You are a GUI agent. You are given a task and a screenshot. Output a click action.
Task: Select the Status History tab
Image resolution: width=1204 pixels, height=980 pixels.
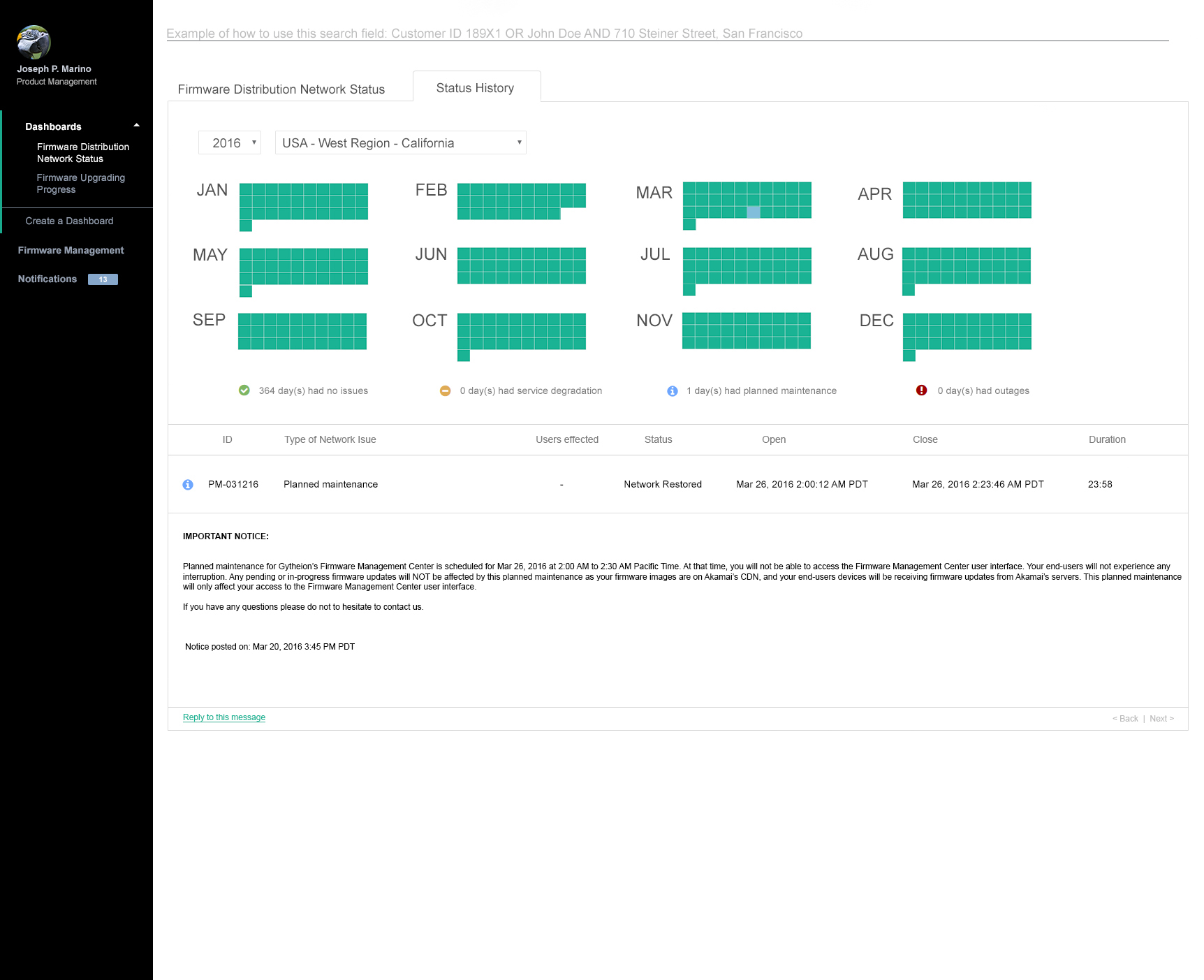point(475,87)
